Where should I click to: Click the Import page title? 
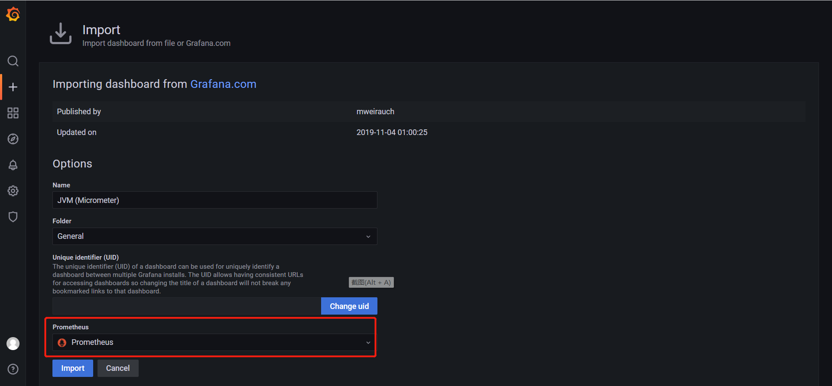click(x=101, y=29)
